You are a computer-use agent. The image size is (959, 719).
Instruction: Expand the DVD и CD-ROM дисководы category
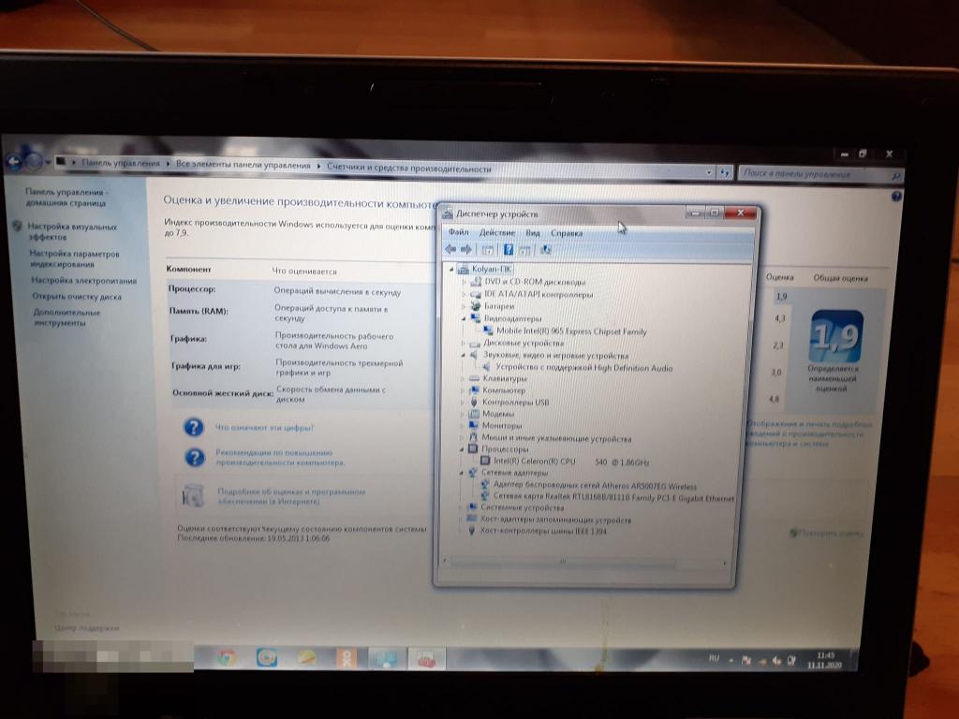coord(465,282)
